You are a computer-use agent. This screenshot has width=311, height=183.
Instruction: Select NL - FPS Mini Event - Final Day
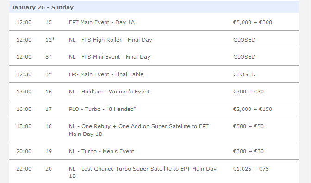tap(110, 57)
